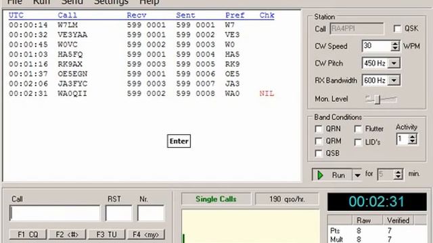Decrease Activity with down arrow
The image size is (433, 243).
coord(413,142)
